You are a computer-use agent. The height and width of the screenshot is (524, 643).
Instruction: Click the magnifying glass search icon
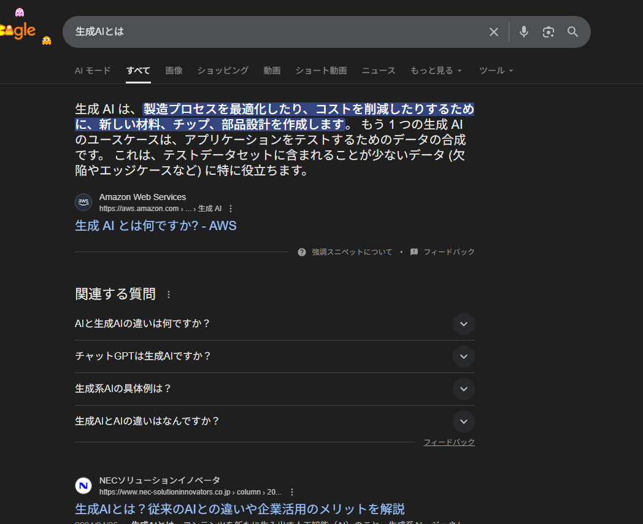coord(572,32)
